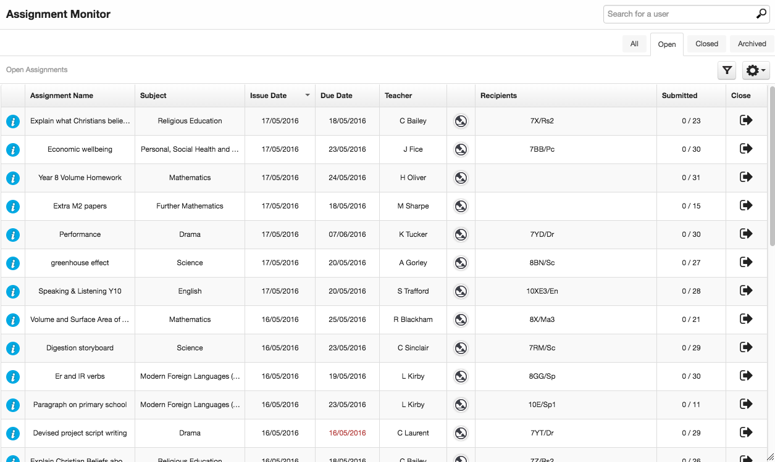Open info for Explain what Christians believe assignment
Image resolution: width=775 pixels, height=462 pixels.
[13, 122]
